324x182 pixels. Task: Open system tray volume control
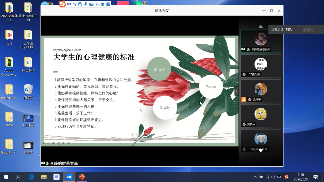[x=273, y=177]
